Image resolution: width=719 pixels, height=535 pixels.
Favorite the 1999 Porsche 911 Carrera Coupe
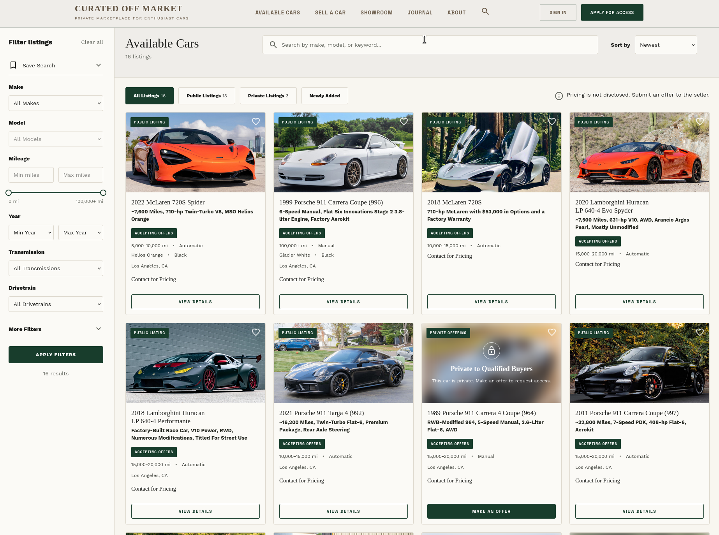(x=404, y=121)
